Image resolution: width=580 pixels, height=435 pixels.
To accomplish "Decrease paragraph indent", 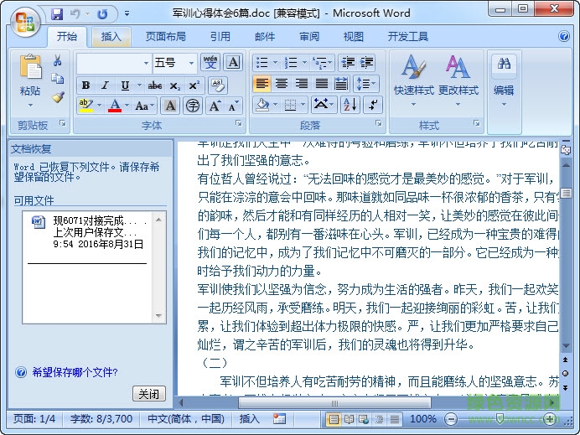I will (348, 63).
